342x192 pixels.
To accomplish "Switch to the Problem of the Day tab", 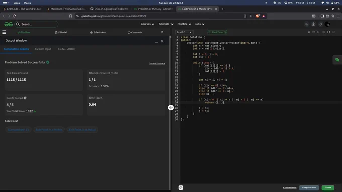I will [x=153, y=9].
